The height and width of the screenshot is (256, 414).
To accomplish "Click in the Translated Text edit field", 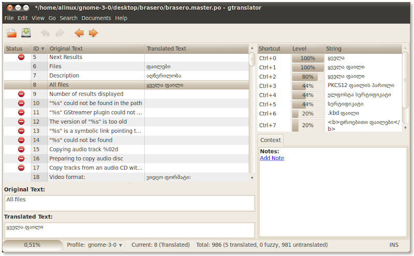I will tap(129, 230).
